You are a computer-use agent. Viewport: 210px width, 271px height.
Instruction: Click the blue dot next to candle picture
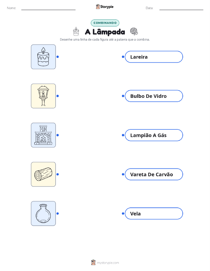(x=58, y=57)
